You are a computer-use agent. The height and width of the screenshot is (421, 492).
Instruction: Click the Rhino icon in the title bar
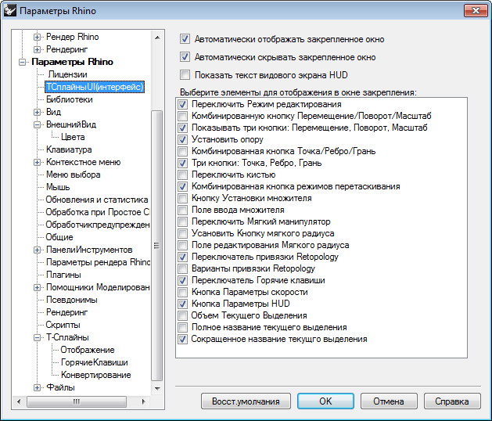(x=9, y=11)
